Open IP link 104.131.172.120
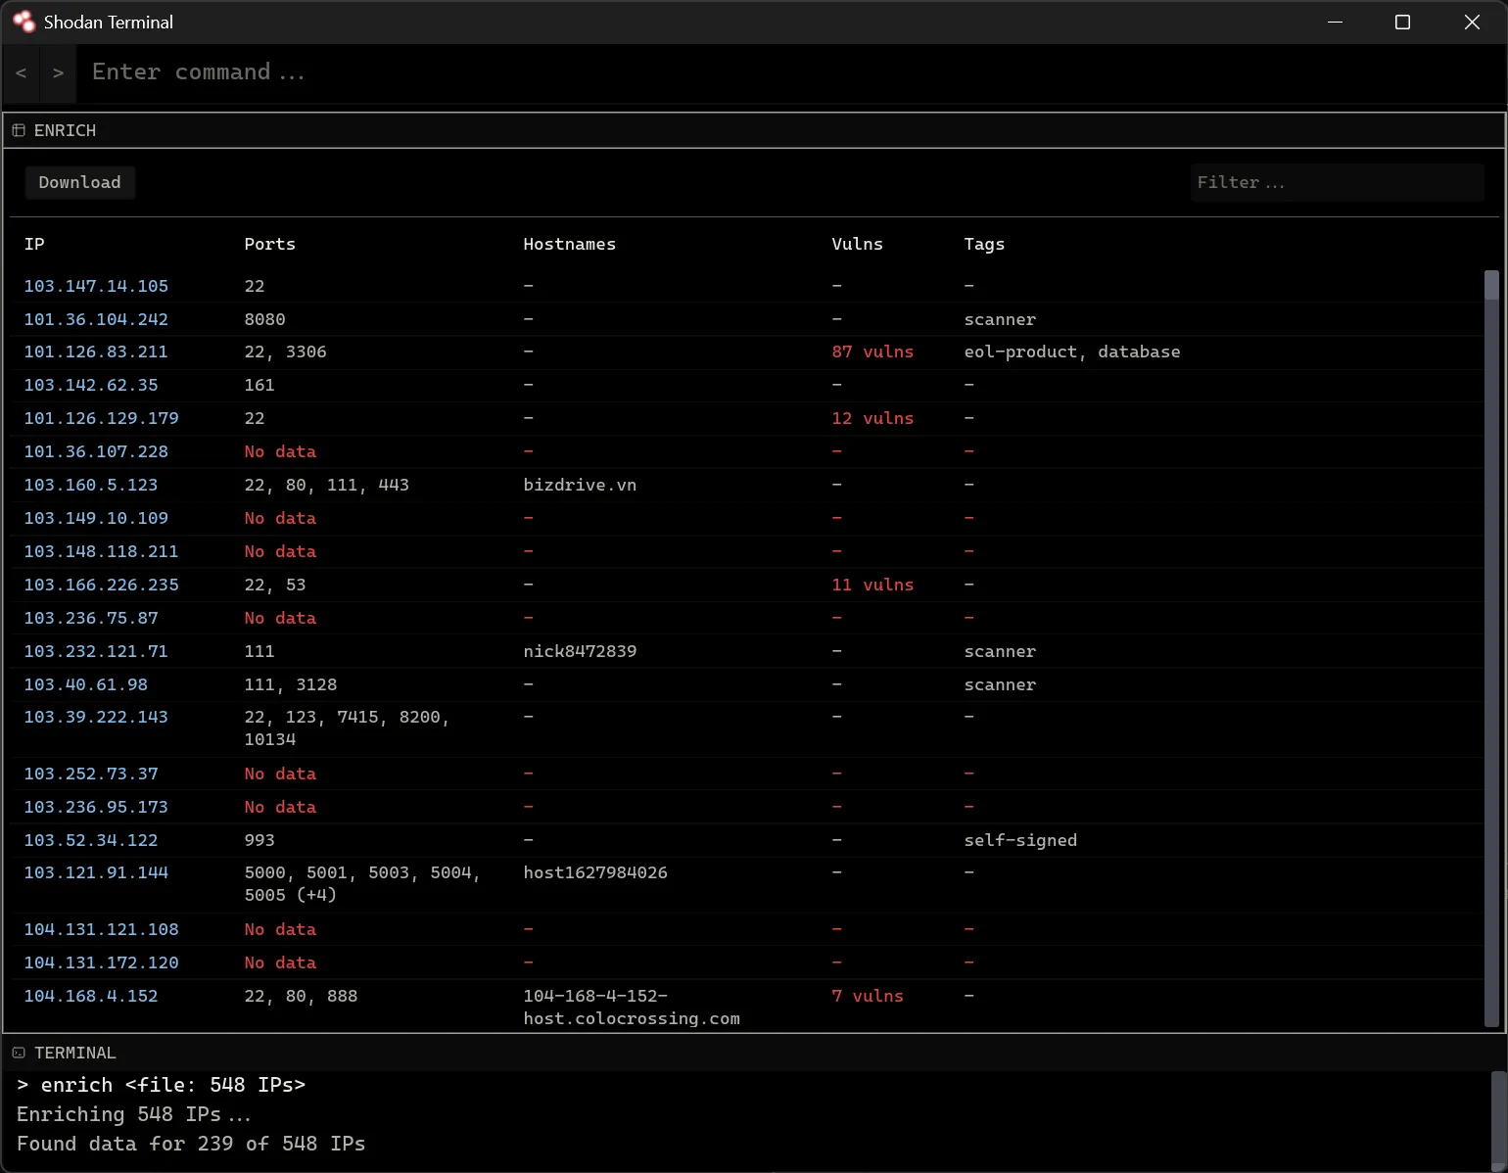This screenshot has height=1173, width=1508. tap(101, 962)
